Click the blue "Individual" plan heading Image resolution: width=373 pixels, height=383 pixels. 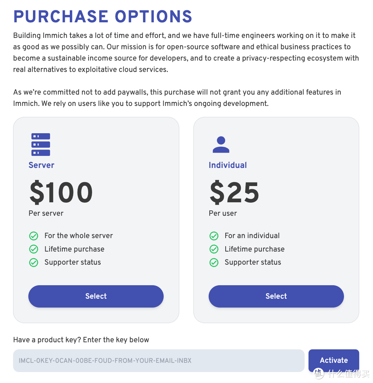pos(228,165)
